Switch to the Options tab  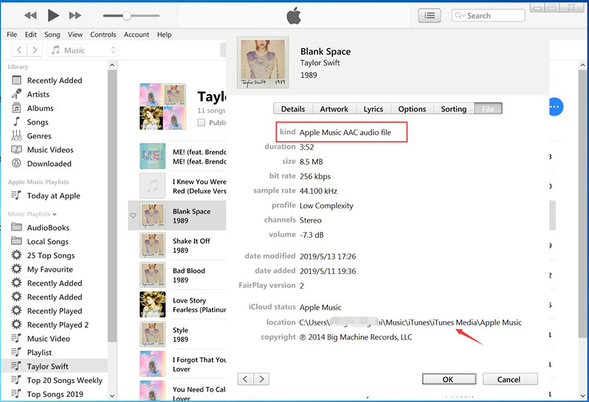tap(412, 109)
